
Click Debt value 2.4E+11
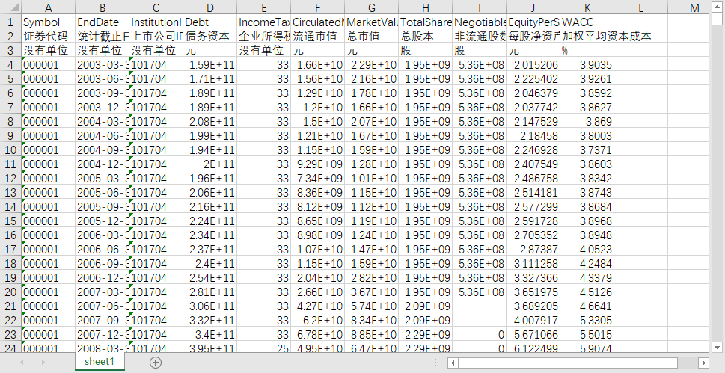coord(210,263)
